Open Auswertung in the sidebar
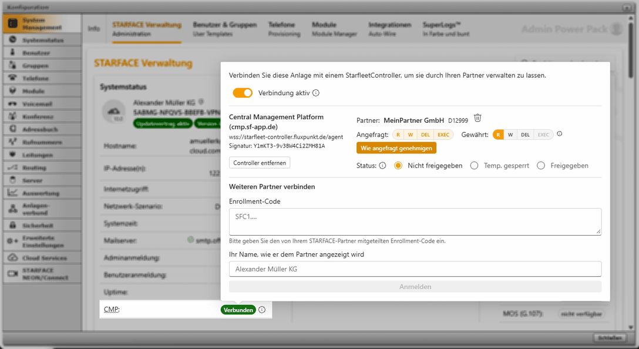639x349 pixels. pos(42,193)
